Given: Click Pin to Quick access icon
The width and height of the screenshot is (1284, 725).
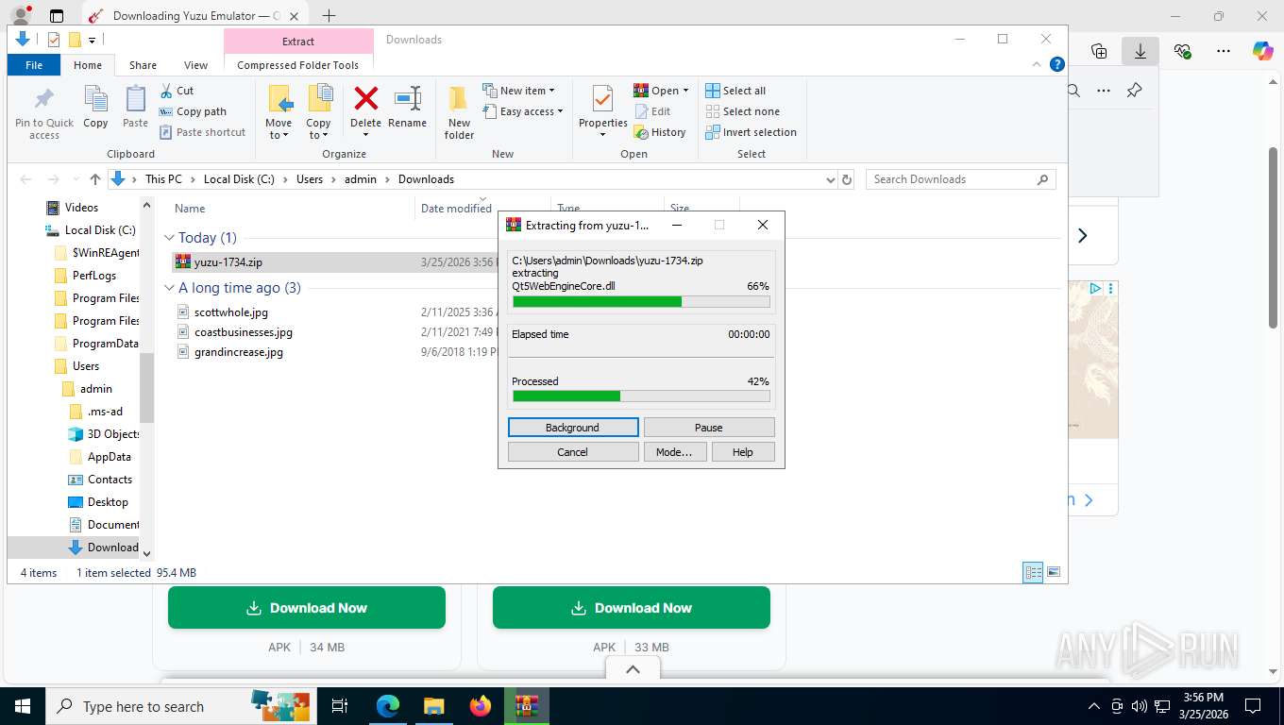Looking at the screenshot, I should click(43, 100).
